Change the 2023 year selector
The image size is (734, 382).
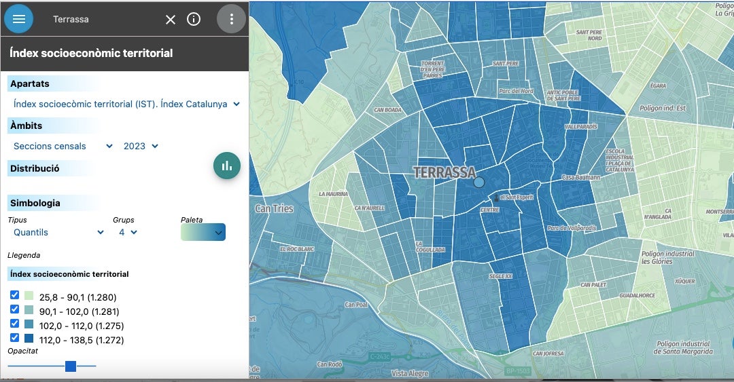click(x=141, y=146)
